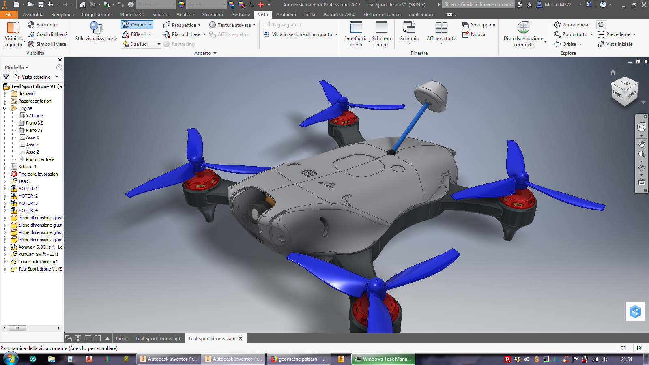The height and width of the screenshot is (365, 649).
Task: Open the Inizio home tab
Action: pos(121,339)
